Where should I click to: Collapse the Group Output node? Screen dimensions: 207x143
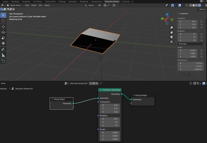click(x=134, y=95)
